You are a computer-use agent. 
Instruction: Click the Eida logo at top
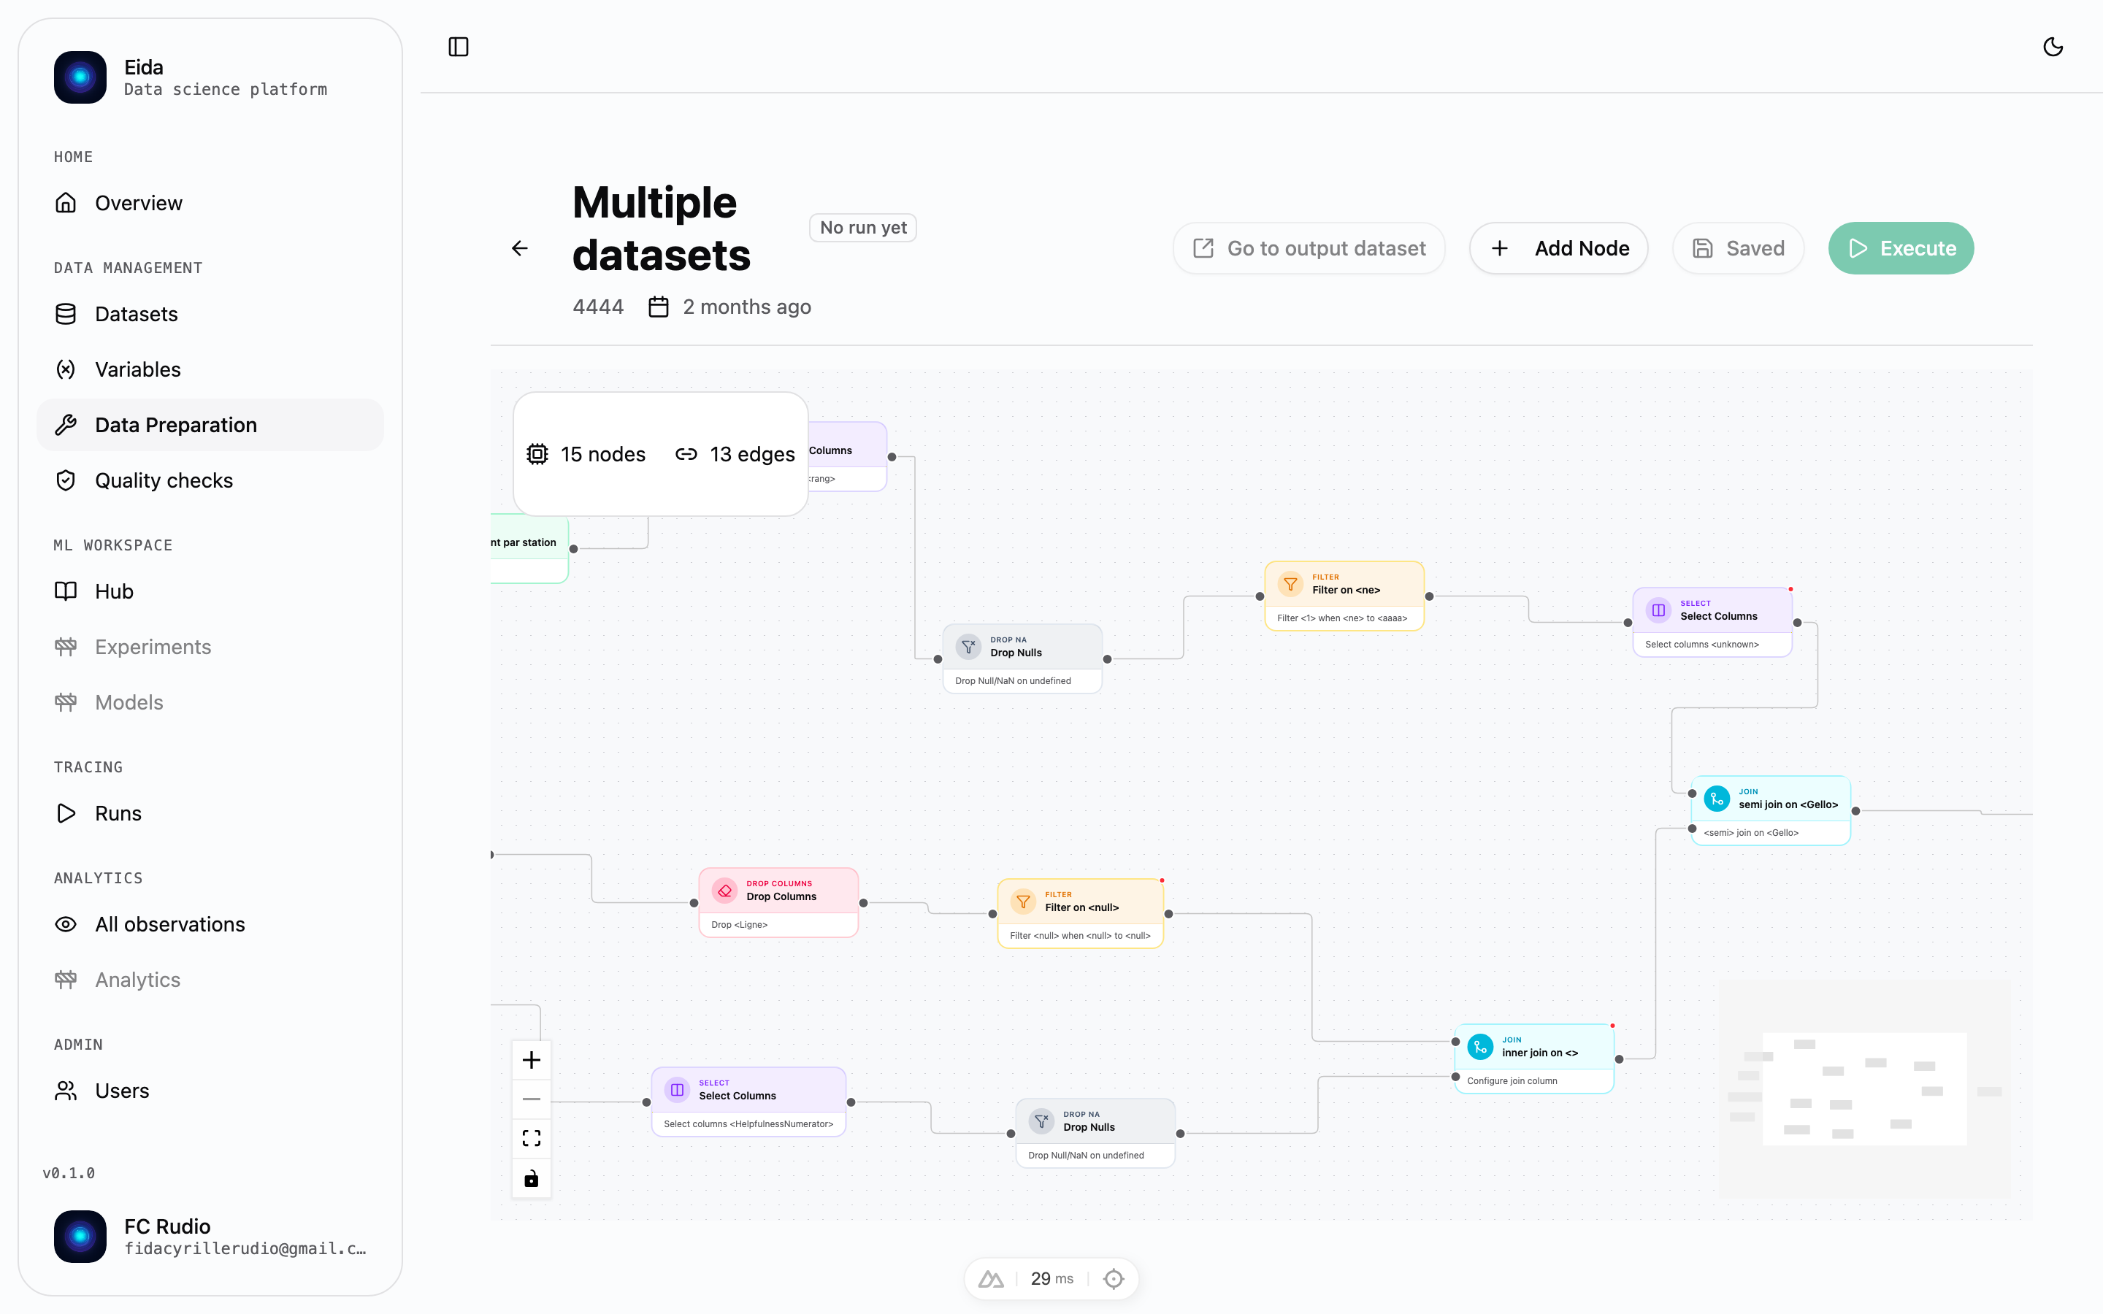(80, 77)
